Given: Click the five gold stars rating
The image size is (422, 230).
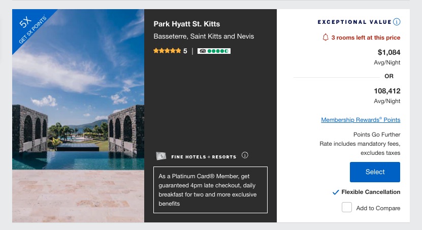Looking at the screenshot, I should click(x=167, y=51).
